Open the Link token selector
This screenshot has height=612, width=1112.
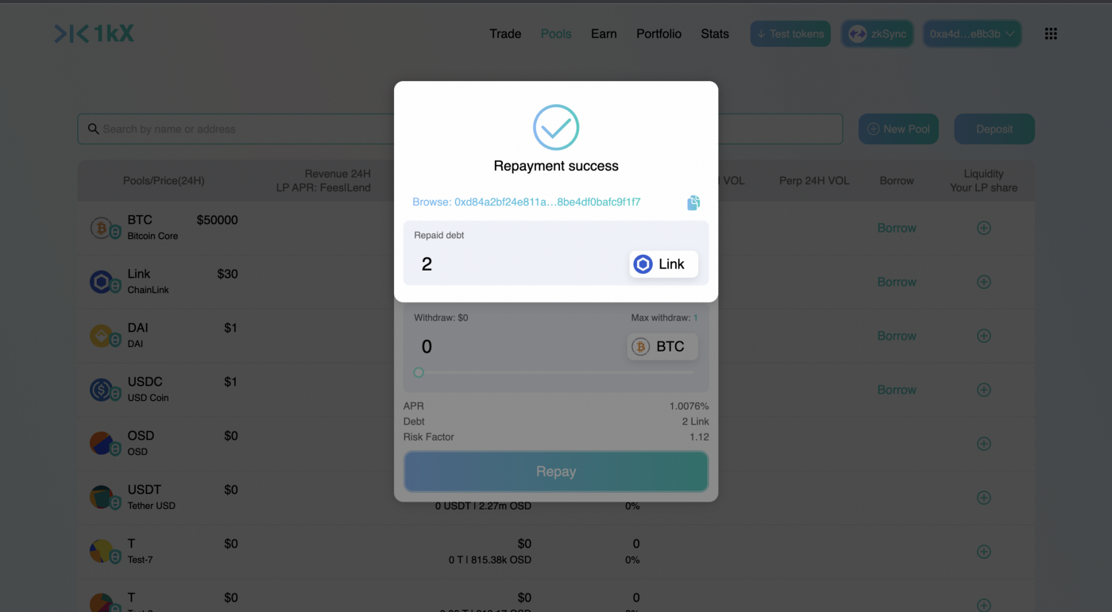(x=663, y=264)
